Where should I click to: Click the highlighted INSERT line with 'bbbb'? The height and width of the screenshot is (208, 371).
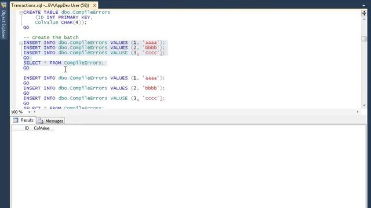94,47
